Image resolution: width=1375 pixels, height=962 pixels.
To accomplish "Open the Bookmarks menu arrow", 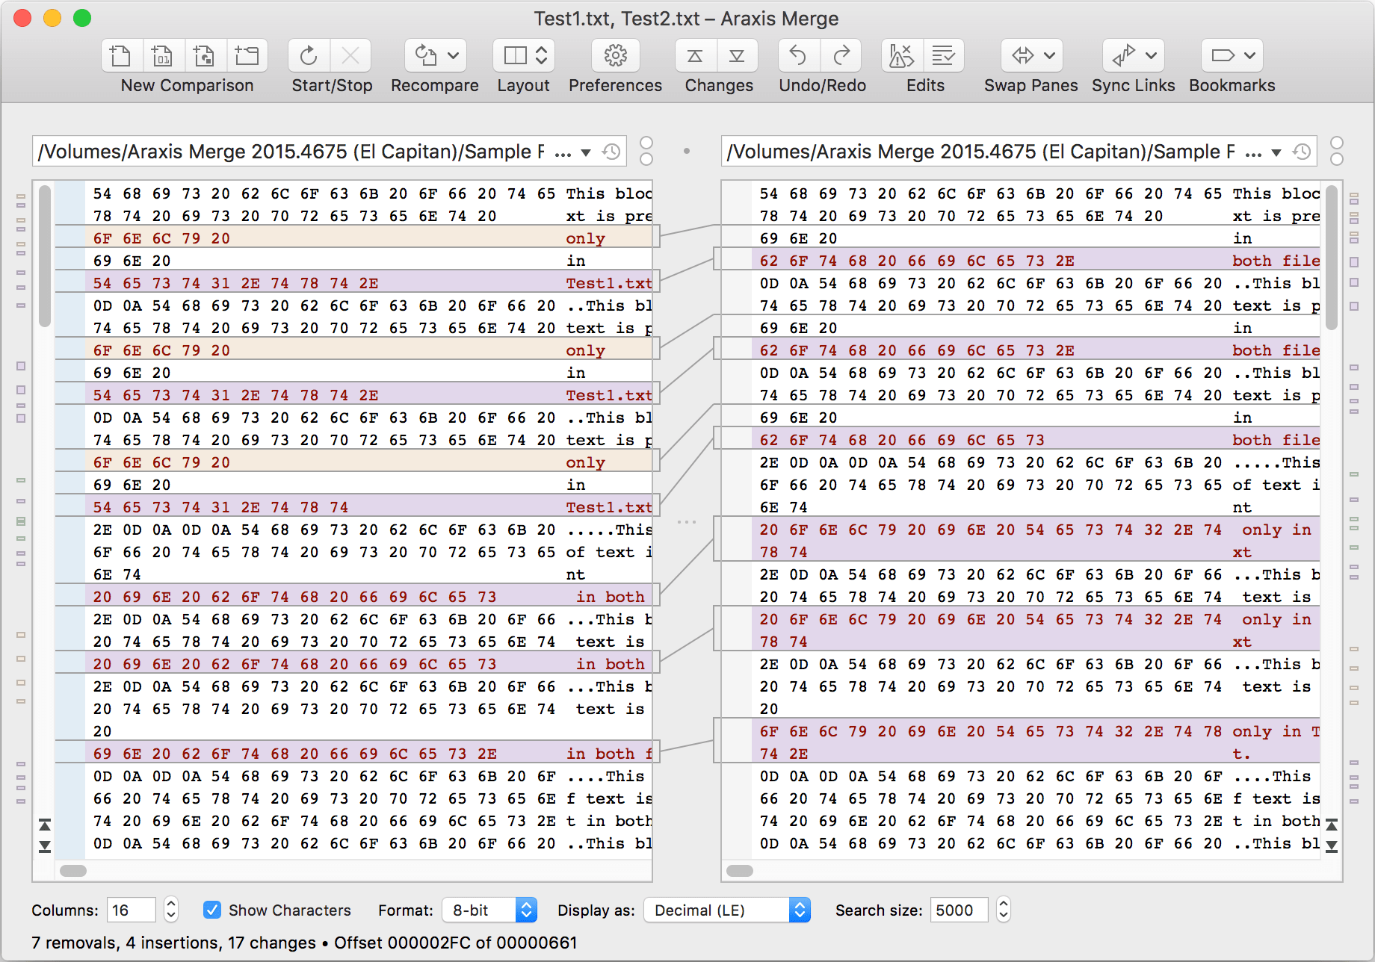I will (x=1250, y=55).
